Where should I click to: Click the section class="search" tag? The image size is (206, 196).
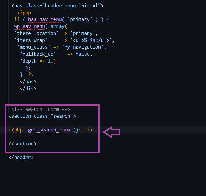point(42,116)
